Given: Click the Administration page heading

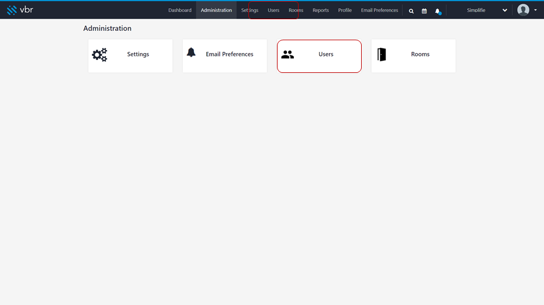Looking at the screenshot, I should [107, 29].
